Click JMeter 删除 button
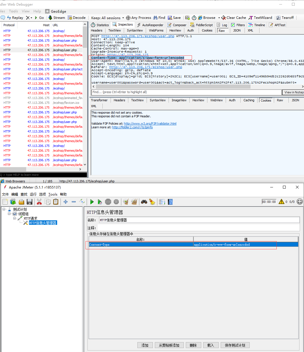304x352 pixels. (x=193, y=345)
